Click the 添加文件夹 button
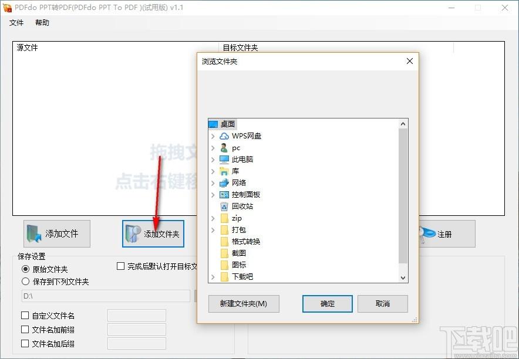This screenshot has width=519, height=359. (x=153, y=233)
